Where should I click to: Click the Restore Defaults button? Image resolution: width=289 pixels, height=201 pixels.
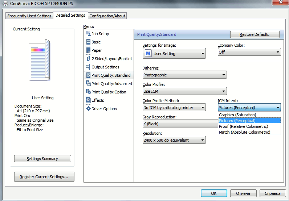pos(255,34)
